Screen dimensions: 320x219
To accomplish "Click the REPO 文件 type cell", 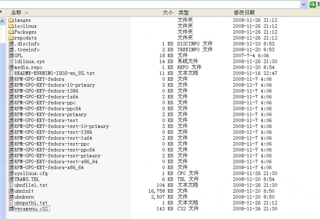I will pyautogui.click(x=189, y=67).
